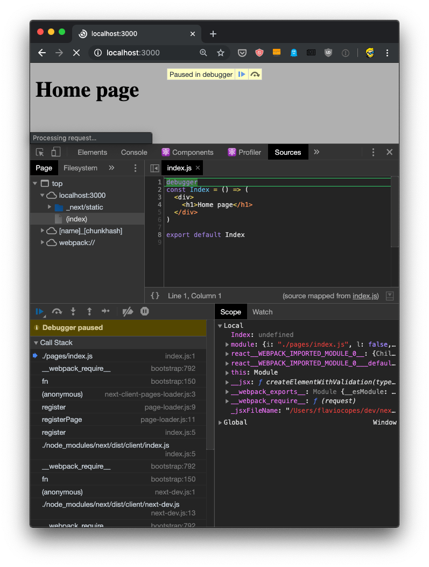429x567 pixels.
Task: Click the step out of function icon
Action: tap(89, 312)
